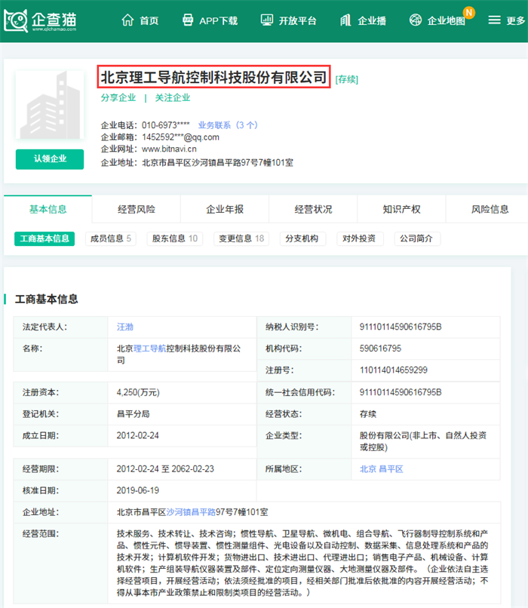The height and width of the screenshot is (608, 528).
Task: Open the 更多 hamburger menu icon
Action: click(x=494, y=20)
